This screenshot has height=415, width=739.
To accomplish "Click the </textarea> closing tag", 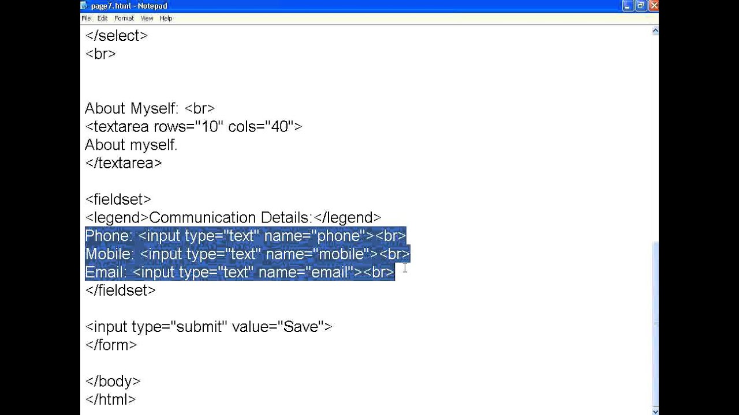I will (x=124, y=163).
